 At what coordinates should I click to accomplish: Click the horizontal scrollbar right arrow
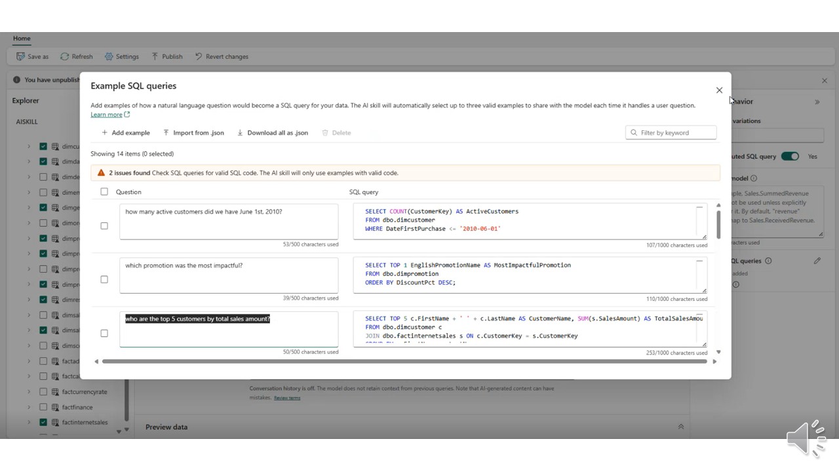pyautogui.click(x=714, y=361)
